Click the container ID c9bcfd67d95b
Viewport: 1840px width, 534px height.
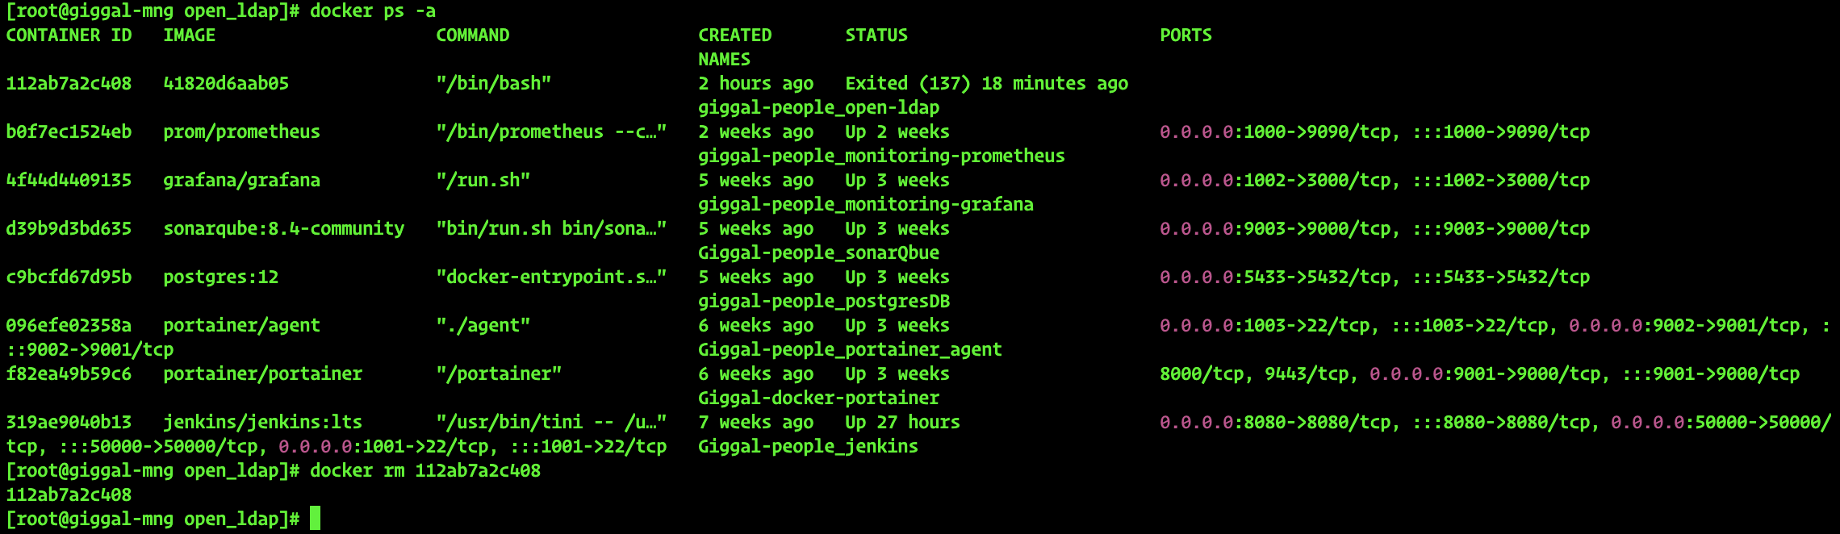69,277
